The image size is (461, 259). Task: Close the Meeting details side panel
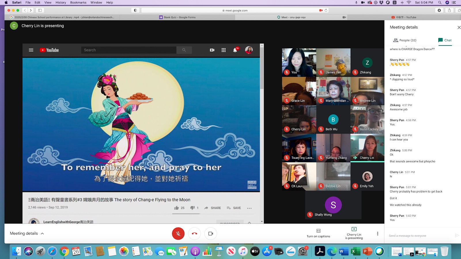click(x=459, y=27)
